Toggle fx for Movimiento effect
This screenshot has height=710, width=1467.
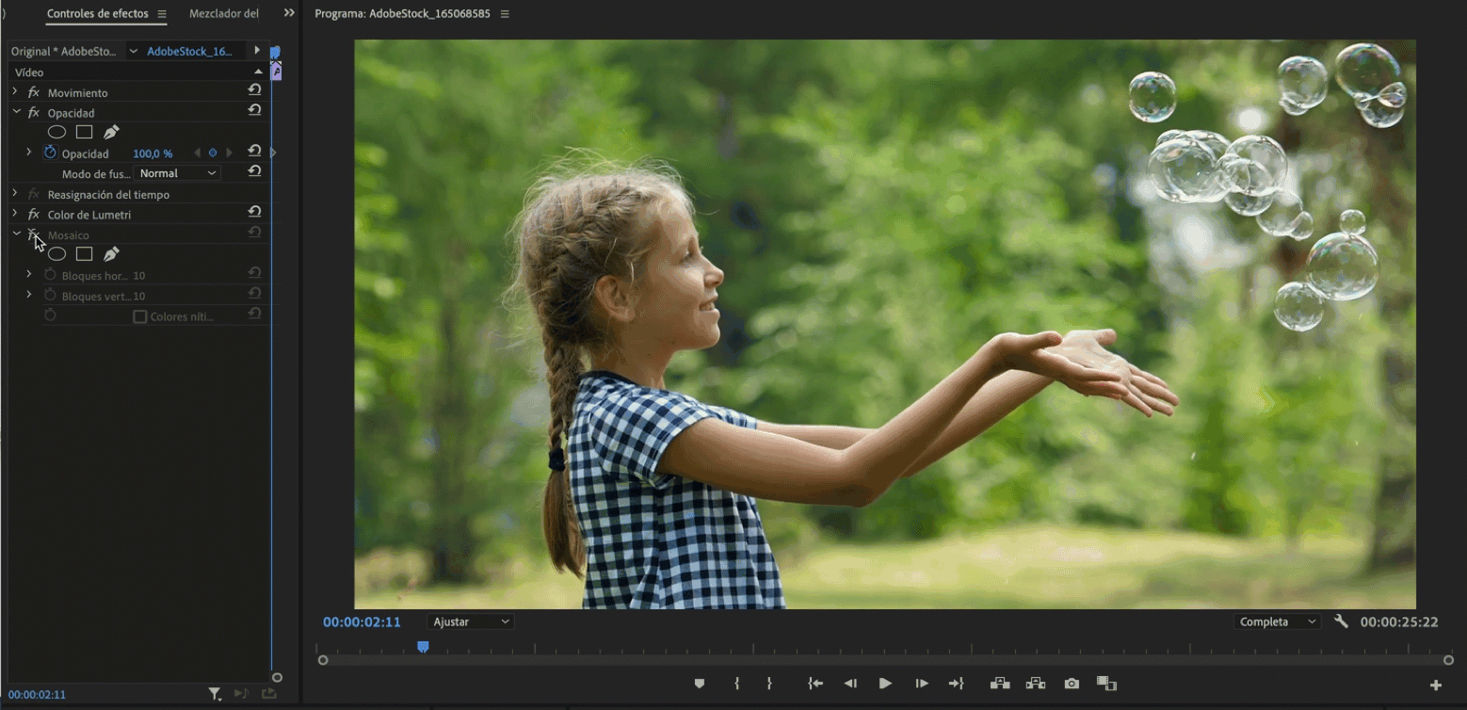tap(34, 92)
